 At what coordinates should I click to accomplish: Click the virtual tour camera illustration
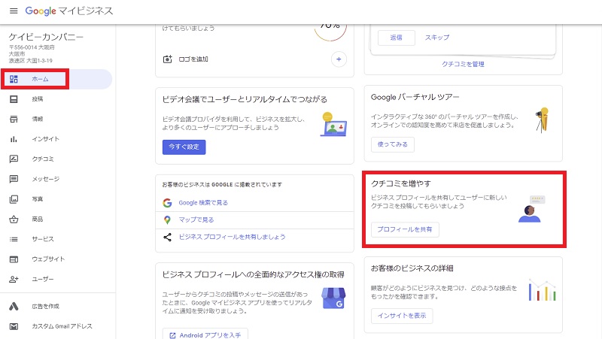[542, 120]
